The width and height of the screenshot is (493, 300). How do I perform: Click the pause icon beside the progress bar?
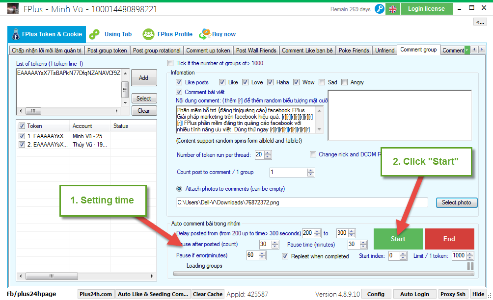click(x=470, y=266)
